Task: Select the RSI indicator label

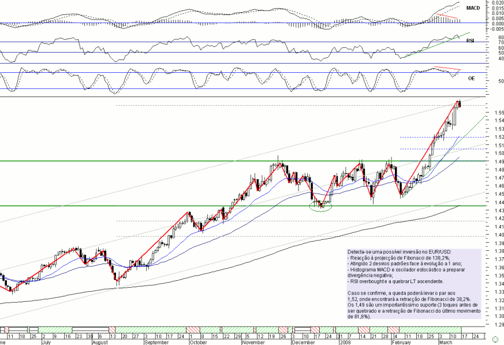Action: click(471, 41)
